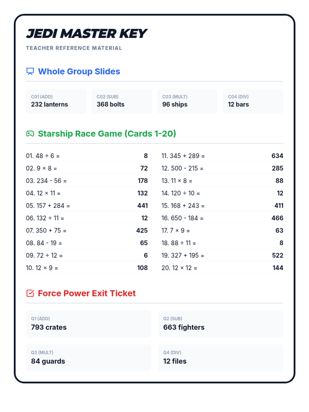Click the C04 (DIV) 12 bars card

tap(253, 101)
